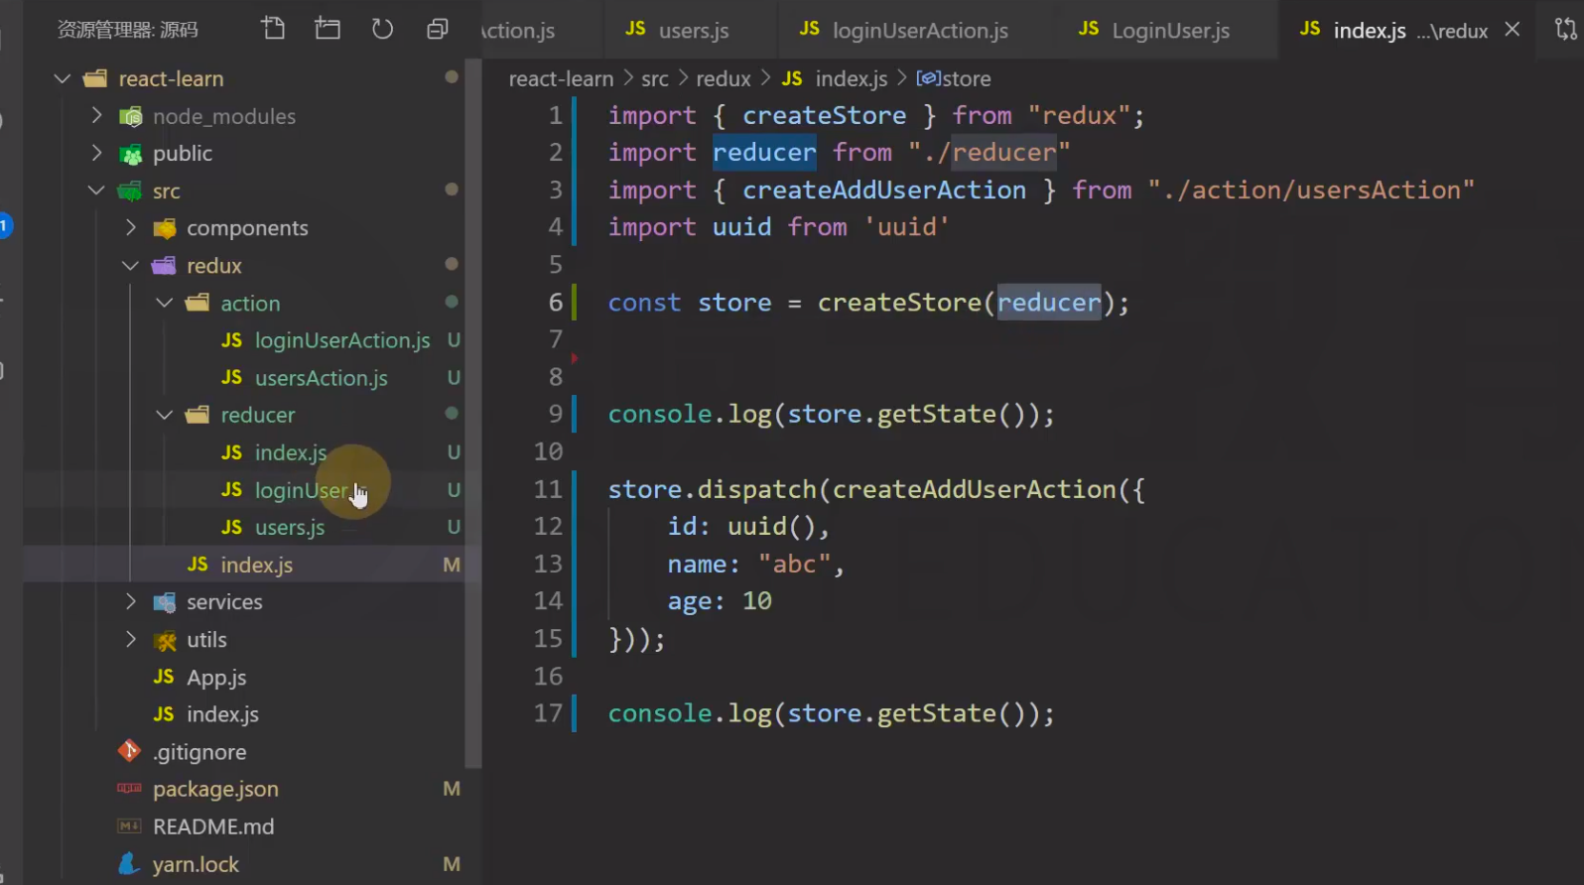Click the explorer sidebar vertical scrollbar
Screen dimensions: 1584x885
[473, 414]
